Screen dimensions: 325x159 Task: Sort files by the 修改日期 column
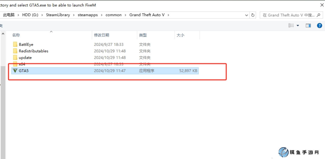[x=102, y=35]
